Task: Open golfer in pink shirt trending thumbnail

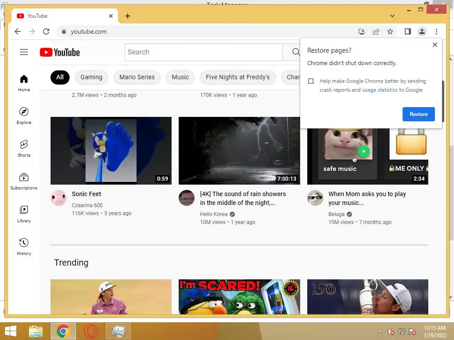Action: [111, 297]
